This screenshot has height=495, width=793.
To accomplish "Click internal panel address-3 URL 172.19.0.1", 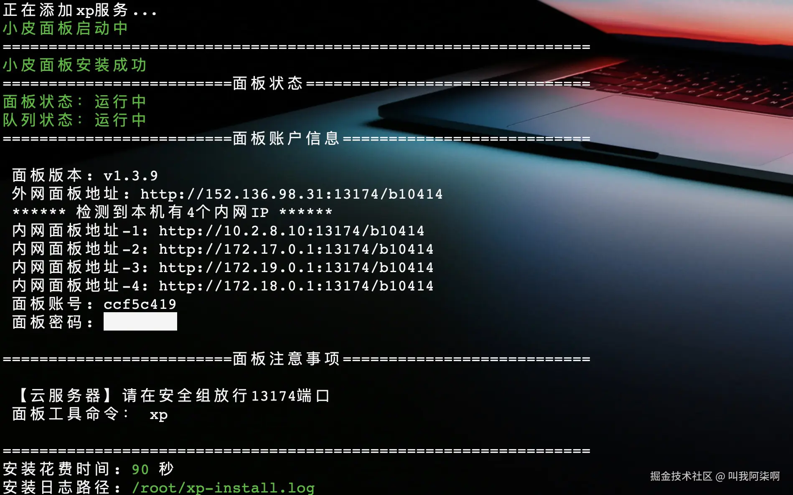I will (296, 268).
